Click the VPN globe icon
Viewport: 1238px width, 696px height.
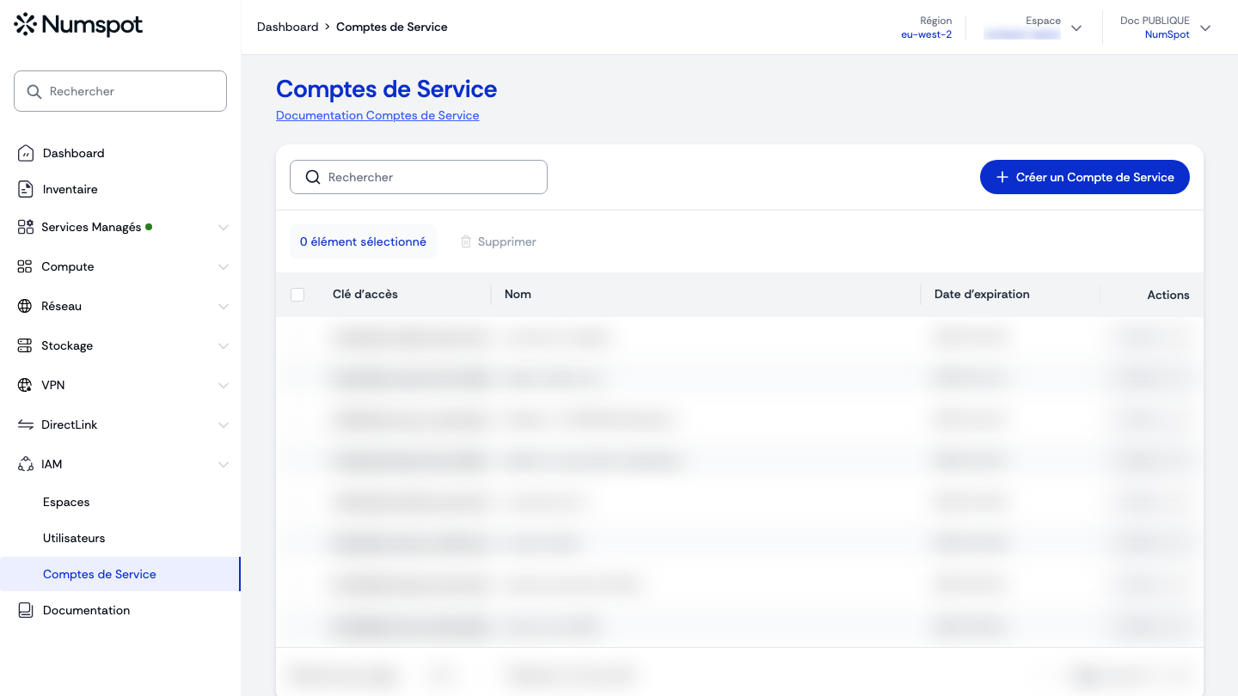tap(25, 385)
